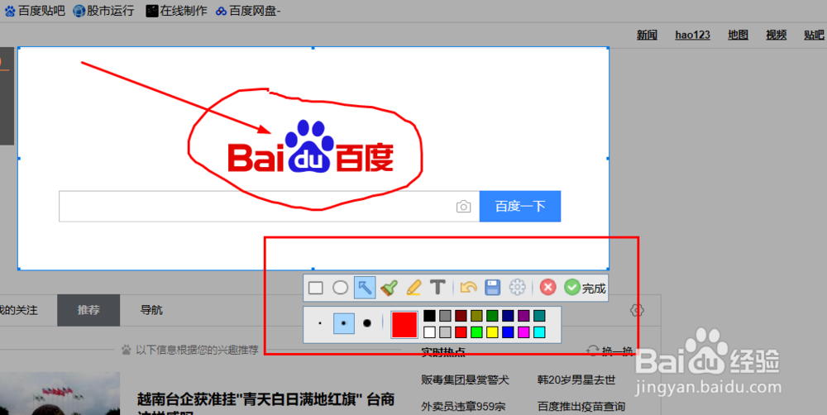The height and width of the screenshot is (415, 827).
Task: Select the yellow highlighter pencil tool
Action: [x=413, y=288]
